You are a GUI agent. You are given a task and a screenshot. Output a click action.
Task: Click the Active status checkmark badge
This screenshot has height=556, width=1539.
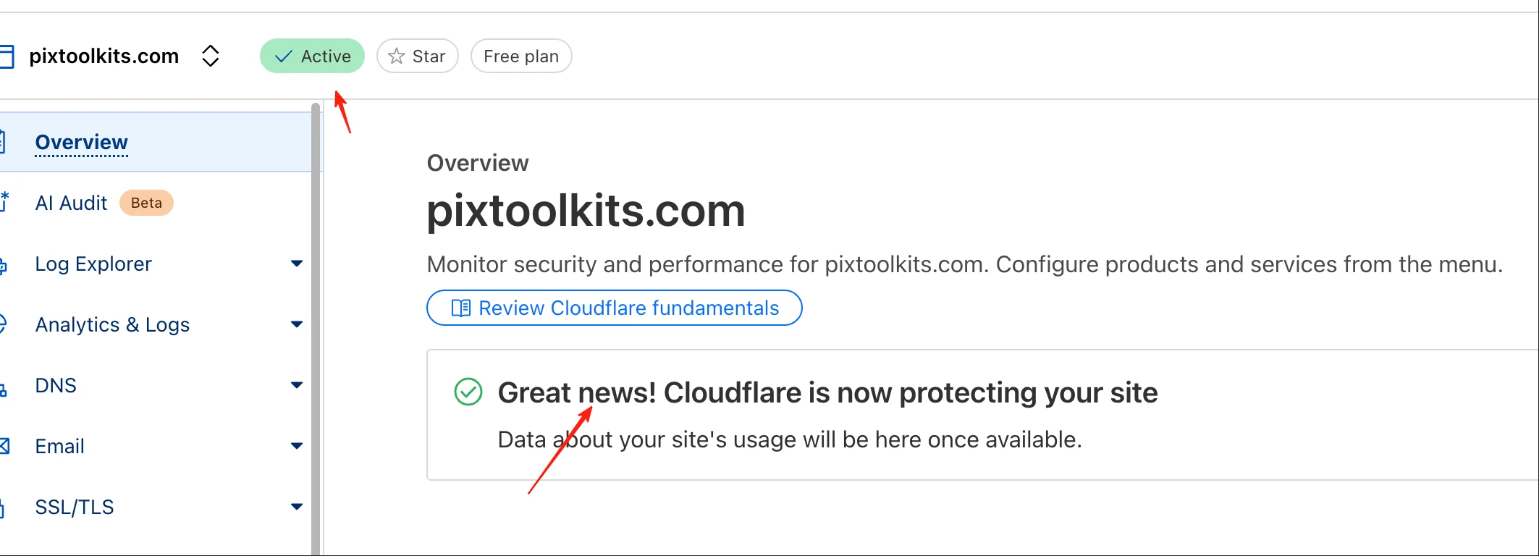312,56
